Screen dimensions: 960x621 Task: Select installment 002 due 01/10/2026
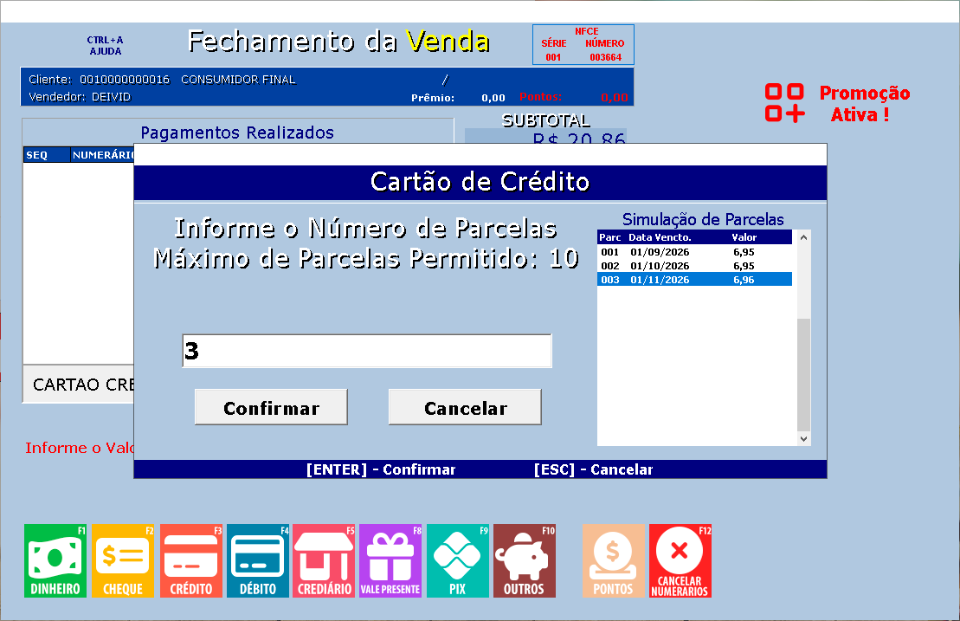point(694,266)
